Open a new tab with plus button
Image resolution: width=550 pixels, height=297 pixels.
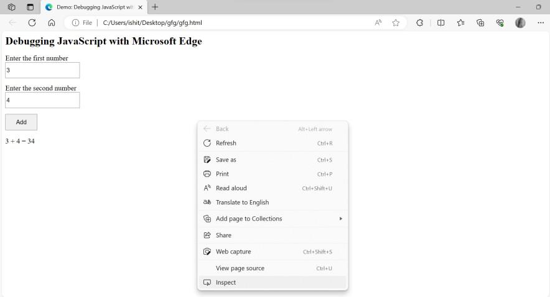click(155, 7)
